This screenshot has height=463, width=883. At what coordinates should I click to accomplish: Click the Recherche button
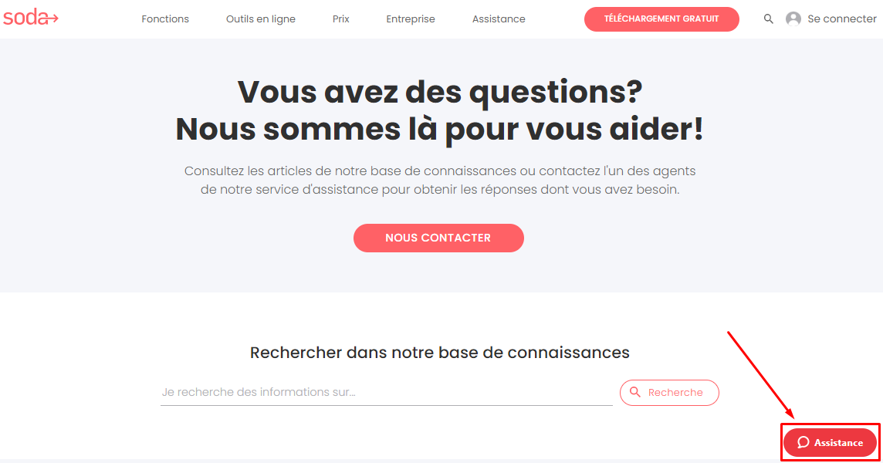pyautogui.click(x=669, y=392)
